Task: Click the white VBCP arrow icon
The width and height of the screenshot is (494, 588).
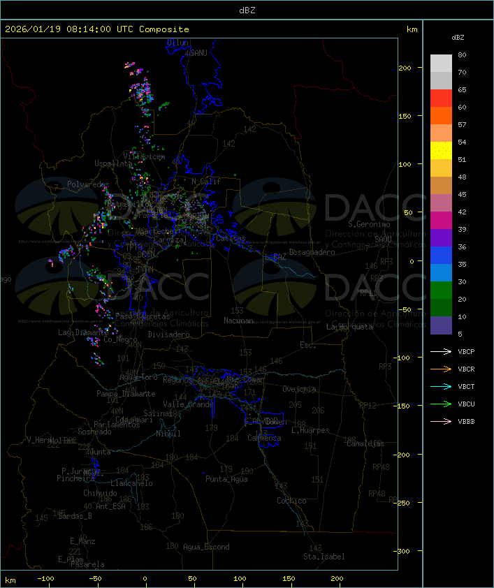Action: [441, 352]
